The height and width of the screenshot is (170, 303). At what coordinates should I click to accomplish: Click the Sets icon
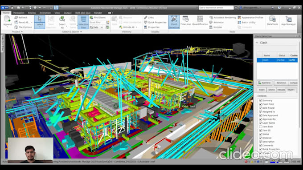(92, 28)
